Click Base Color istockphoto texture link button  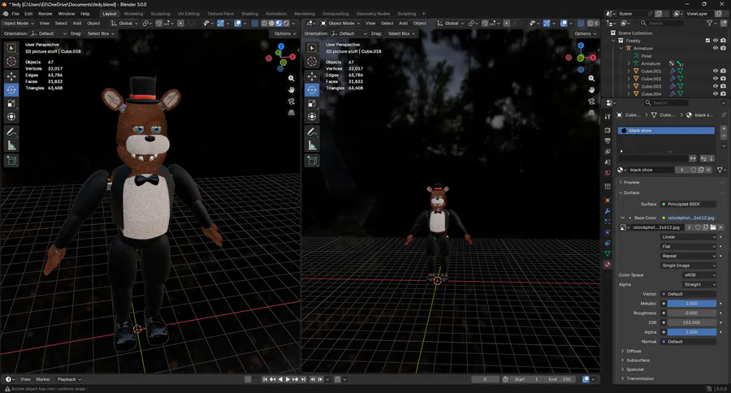[x=689, y=218]
